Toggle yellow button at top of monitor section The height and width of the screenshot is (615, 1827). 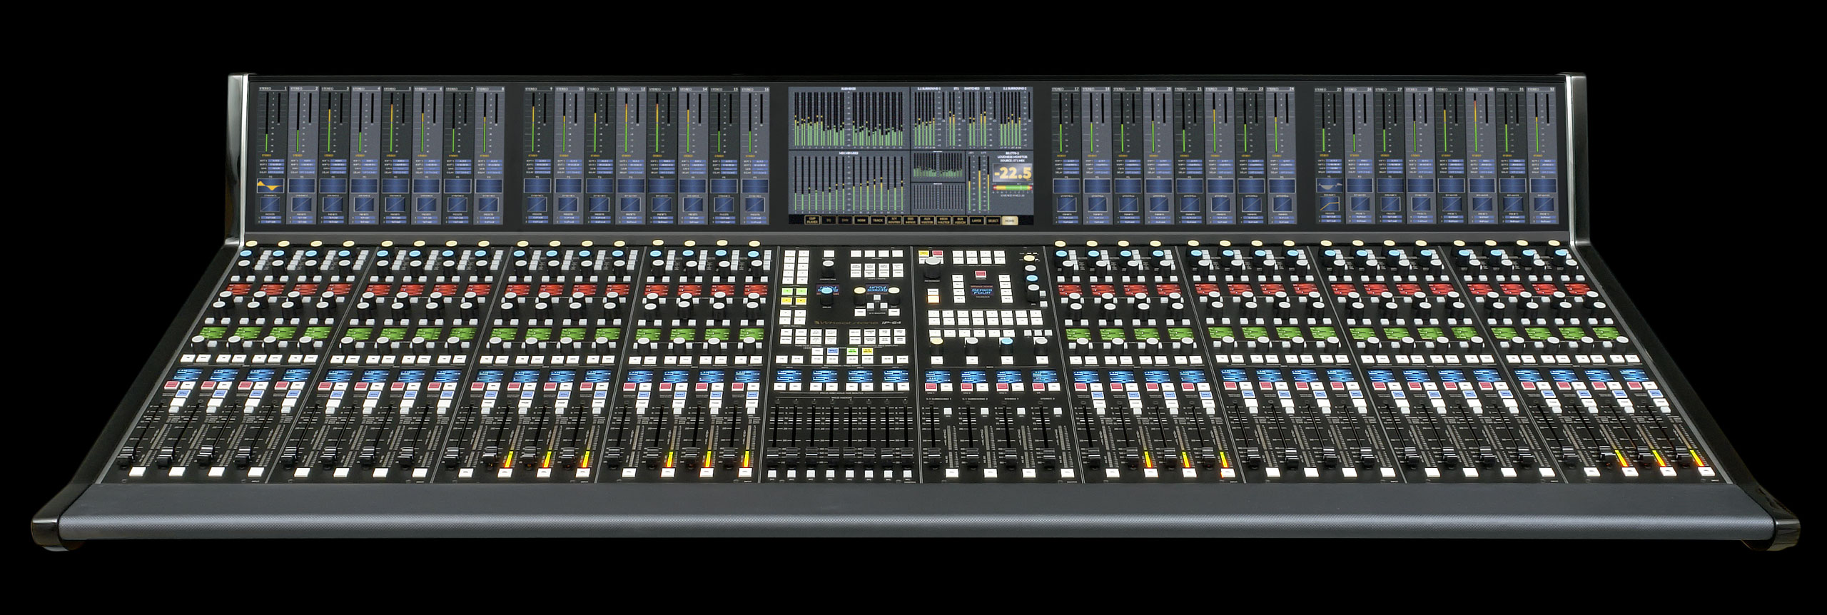pyautogui.click(x=924, y=253)
